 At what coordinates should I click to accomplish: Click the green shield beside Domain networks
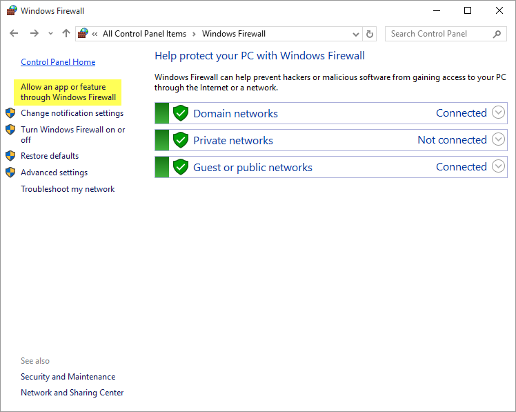tap(181, 113)
